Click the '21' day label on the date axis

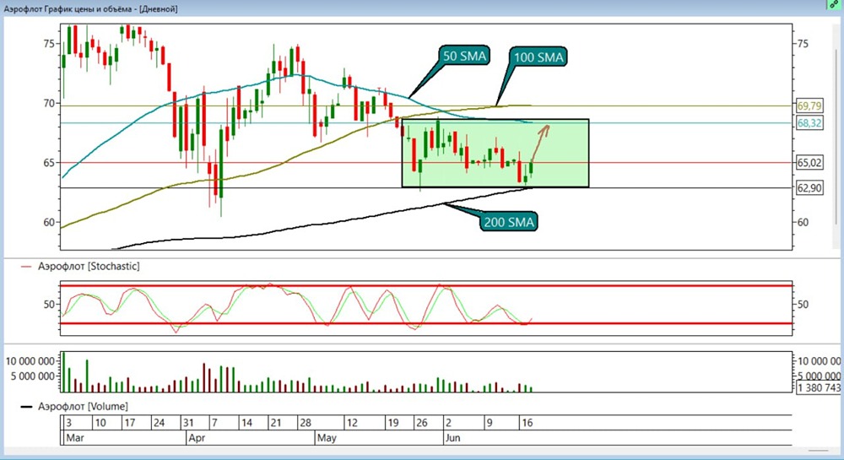click(x=276, y=423)
